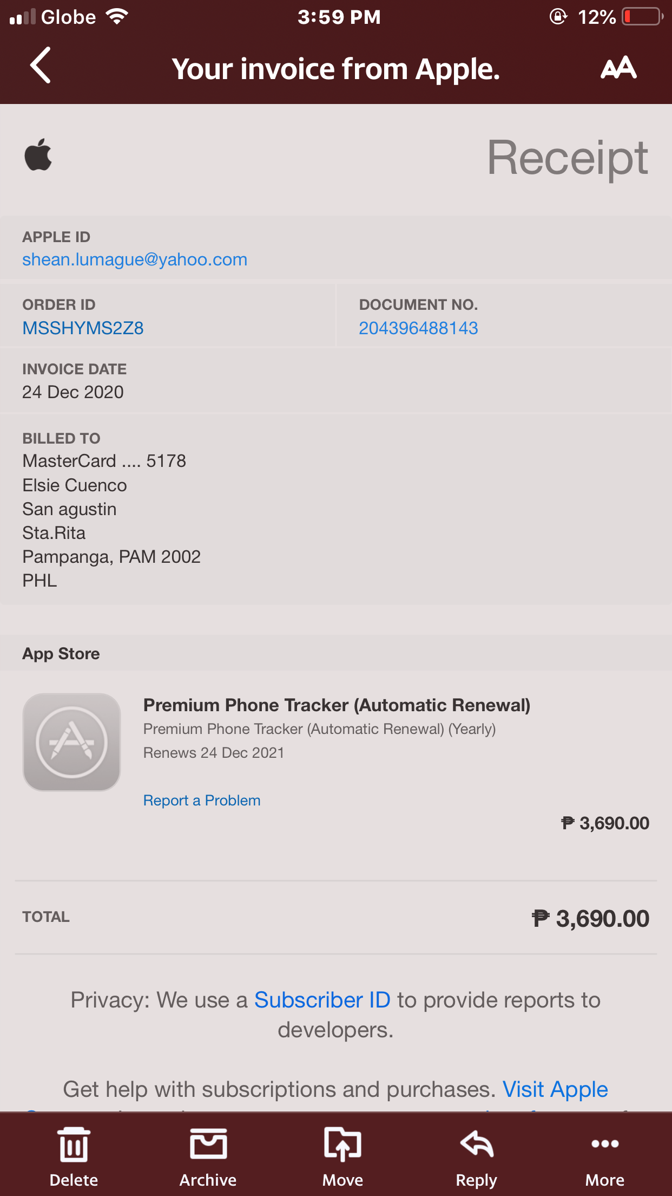
Task: Move the message to a folder
Action: click(342, 1144)
